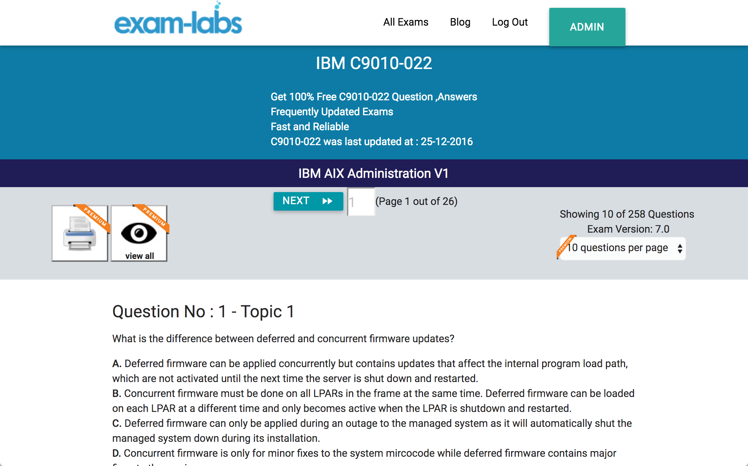Click 'Fast and Reliable' text
Image resolution: width=748 pixels, height=466 pixels.
coord(310,127)
